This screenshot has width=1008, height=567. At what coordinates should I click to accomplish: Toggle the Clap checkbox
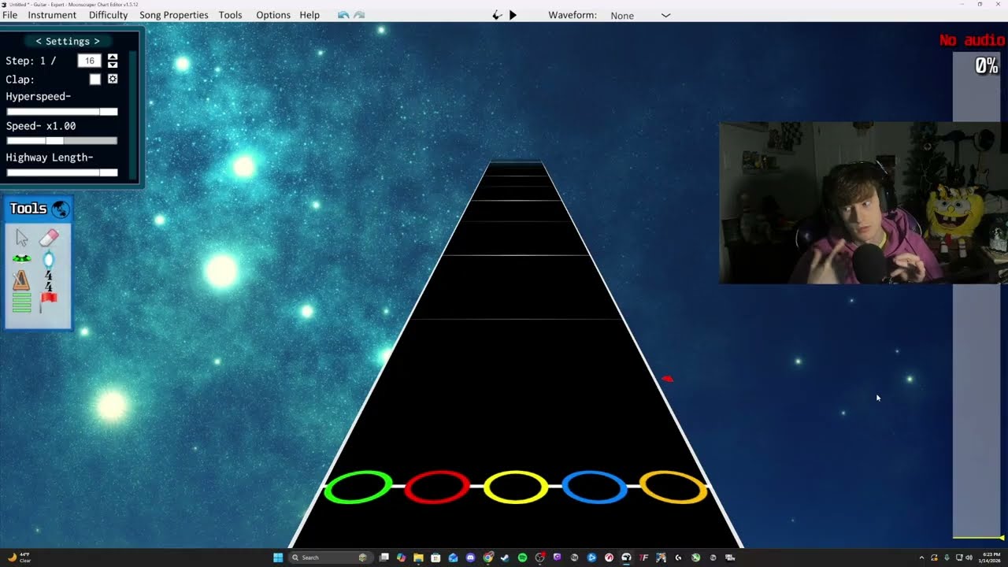tap(95, 80)
